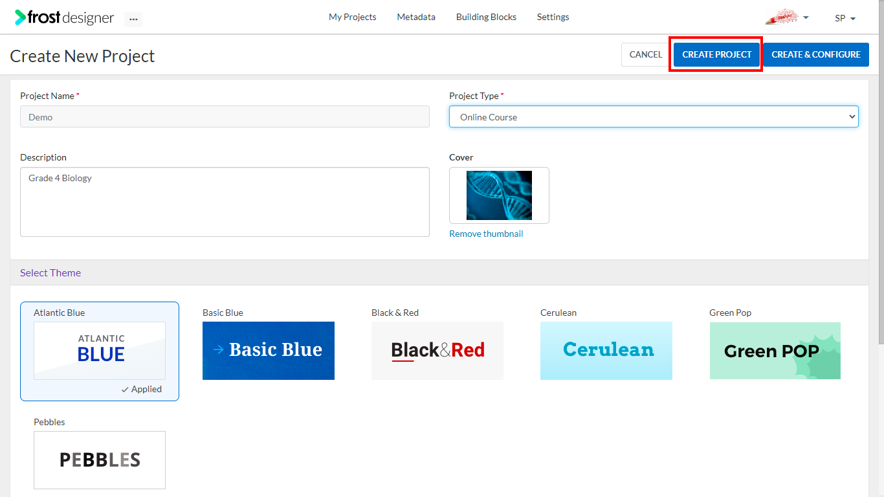Image resolution: width=884 pixels, height=497 pixels.
Task: Open the ellipsis menu beside logo
Action: (x=133, y=19)
